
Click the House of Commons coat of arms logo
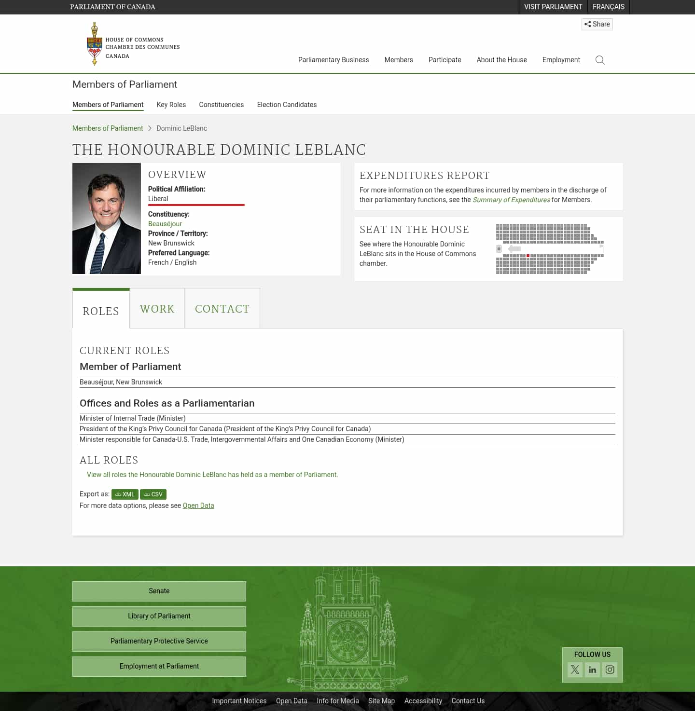click(94, 43)
